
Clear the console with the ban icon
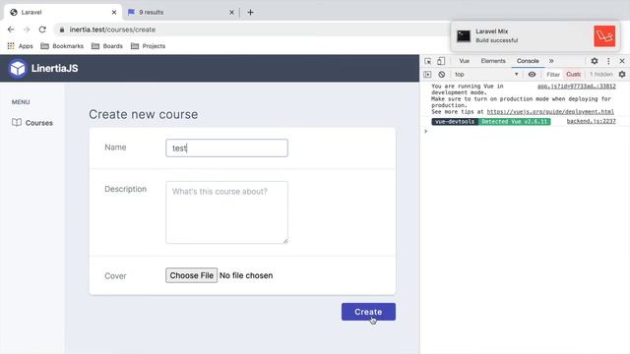442,75
